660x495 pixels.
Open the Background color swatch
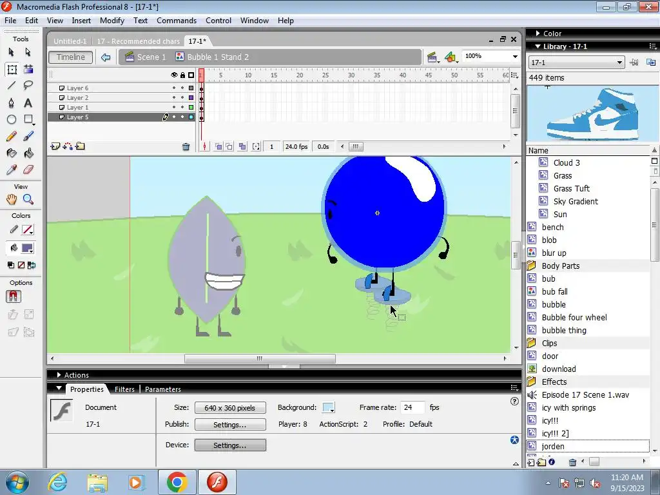328,407
